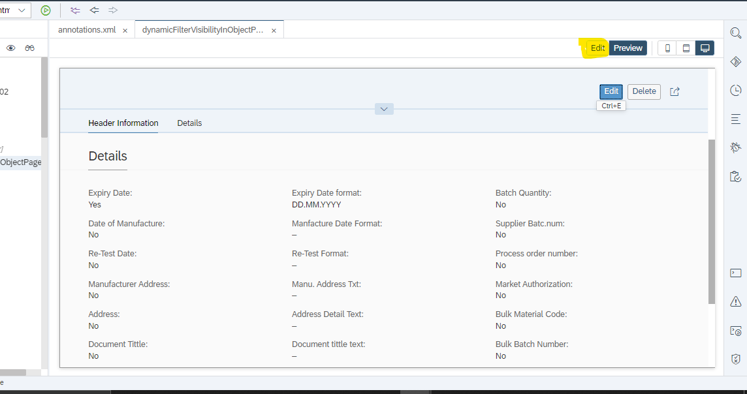This screenshot has height=394, width=747.
Task: Select the binoculars search icon on the left
Action: click(x=30, y=48)
